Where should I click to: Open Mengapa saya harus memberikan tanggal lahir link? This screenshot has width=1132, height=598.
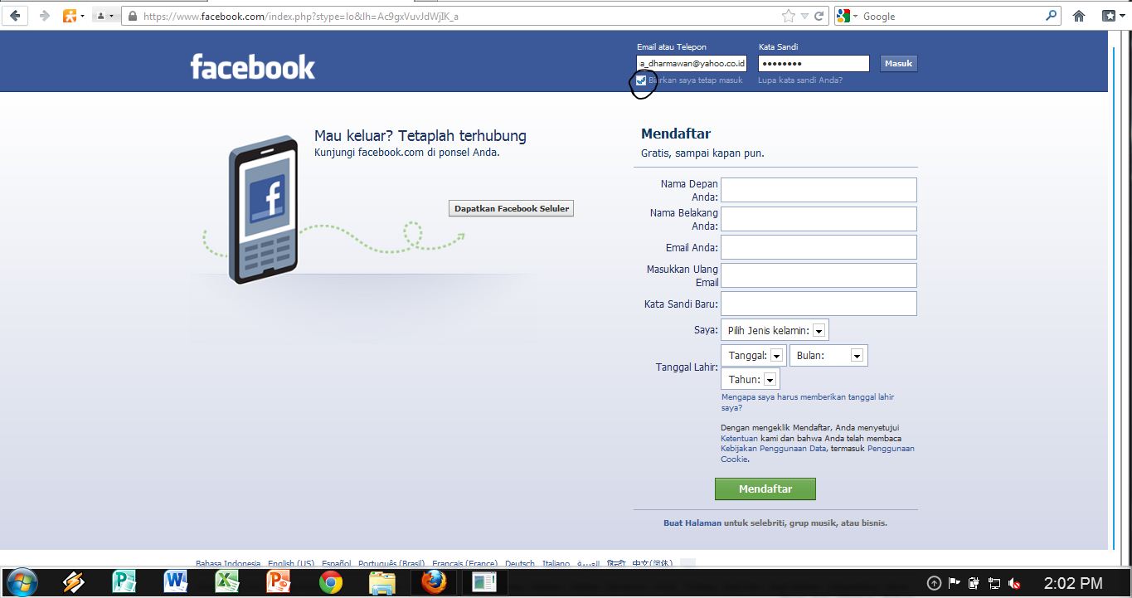pos(808,402)
